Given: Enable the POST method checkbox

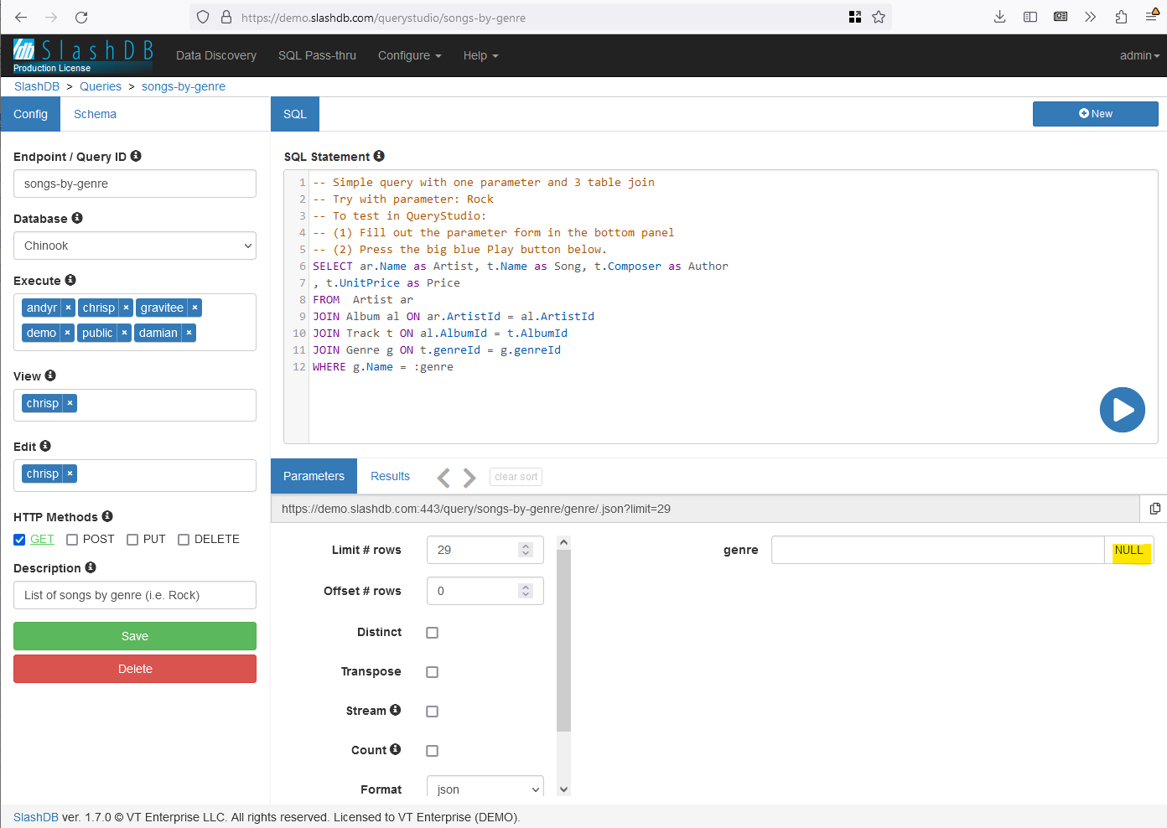Looking at the screenshot, I should (x=72, y=540).
